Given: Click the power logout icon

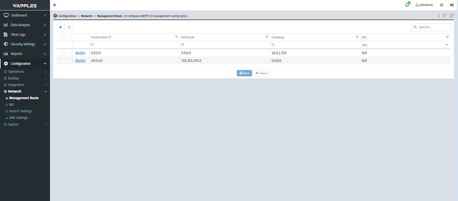Looking at the screenshot, I should [x=441, y=5].
